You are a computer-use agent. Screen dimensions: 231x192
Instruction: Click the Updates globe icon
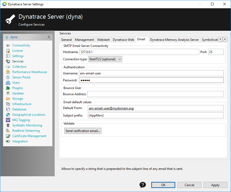click(8, 93)
